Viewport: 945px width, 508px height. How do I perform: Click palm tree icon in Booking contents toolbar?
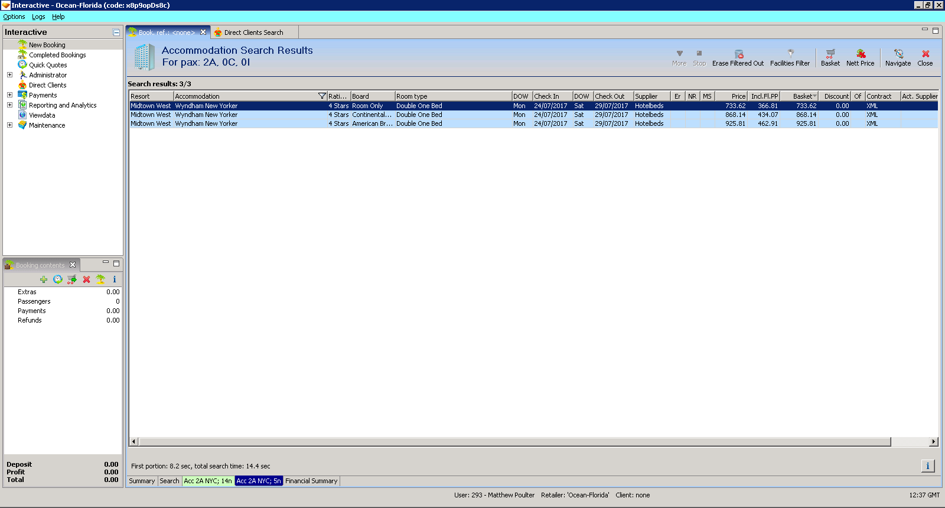[100, 279]
